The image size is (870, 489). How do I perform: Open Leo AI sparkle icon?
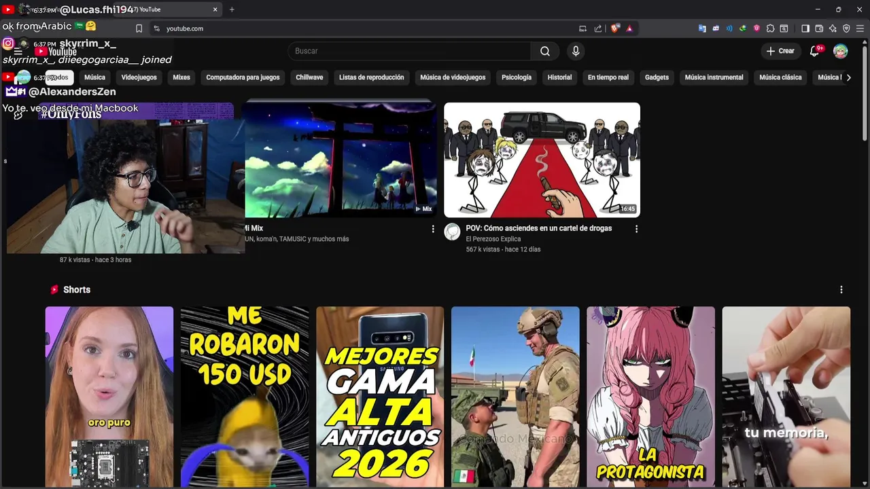click(x=833, y=29)
